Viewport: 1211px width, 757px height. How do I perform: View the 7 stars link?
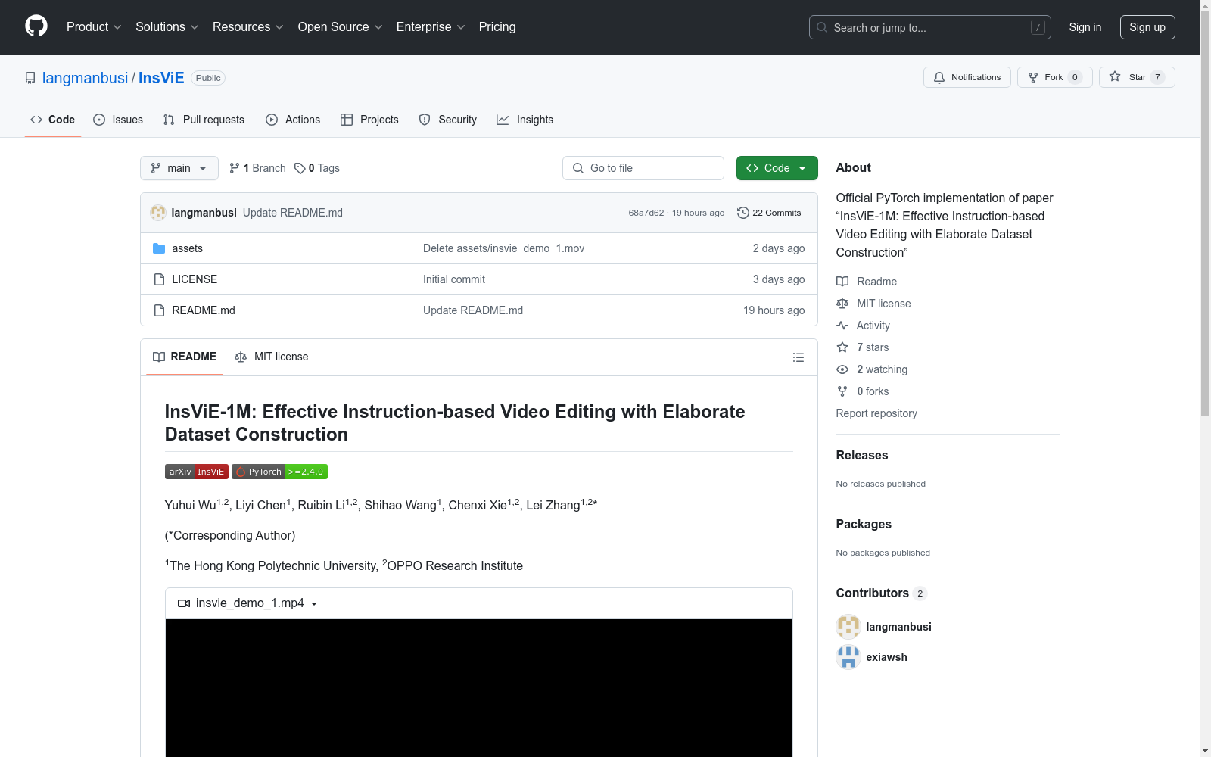[x=863, y=347]
